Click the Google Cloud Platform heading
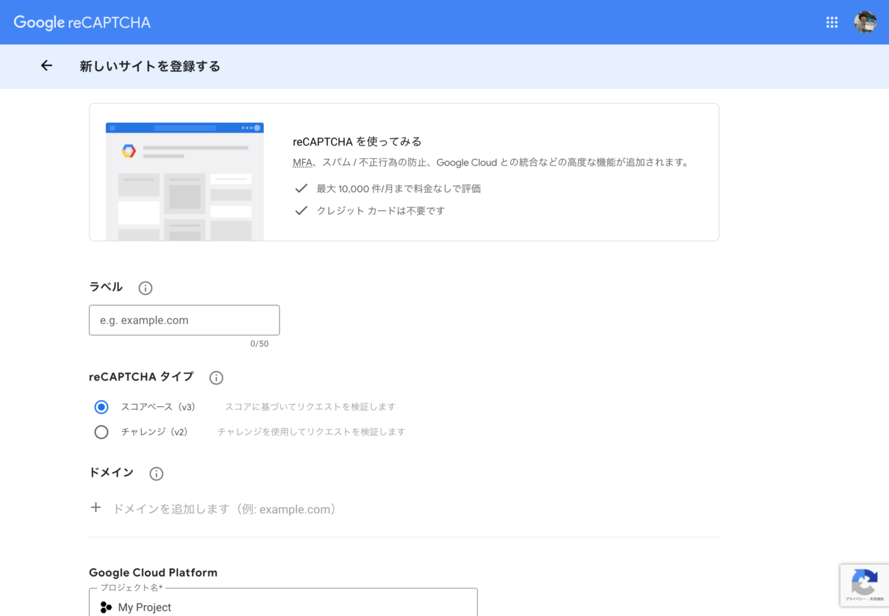889x616 pixels. coord(153,573)
